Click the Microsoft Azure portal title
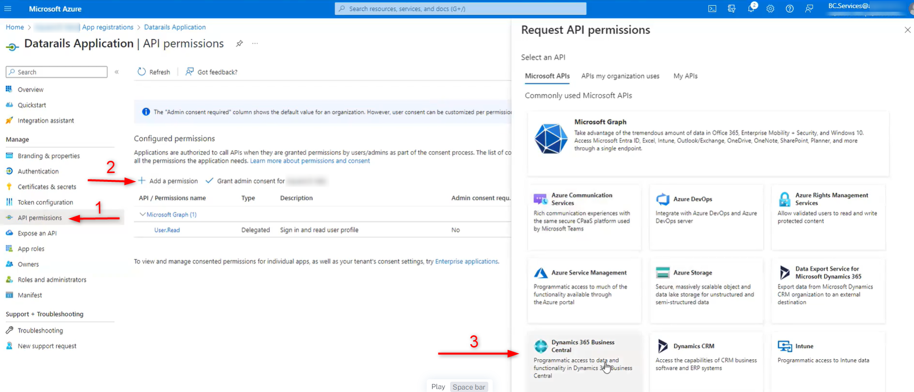This screenshot has width=914, height=392. point(55,9)
